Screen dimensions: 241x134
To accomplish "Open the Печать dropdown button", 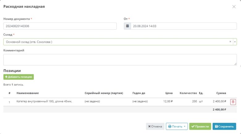I will (177, 127).
